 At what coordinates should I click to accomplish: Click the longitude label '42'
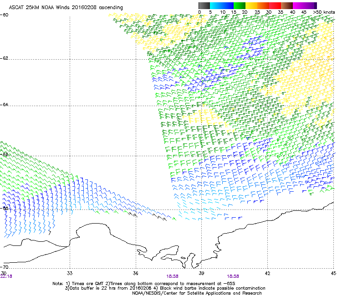coord(267,273)
